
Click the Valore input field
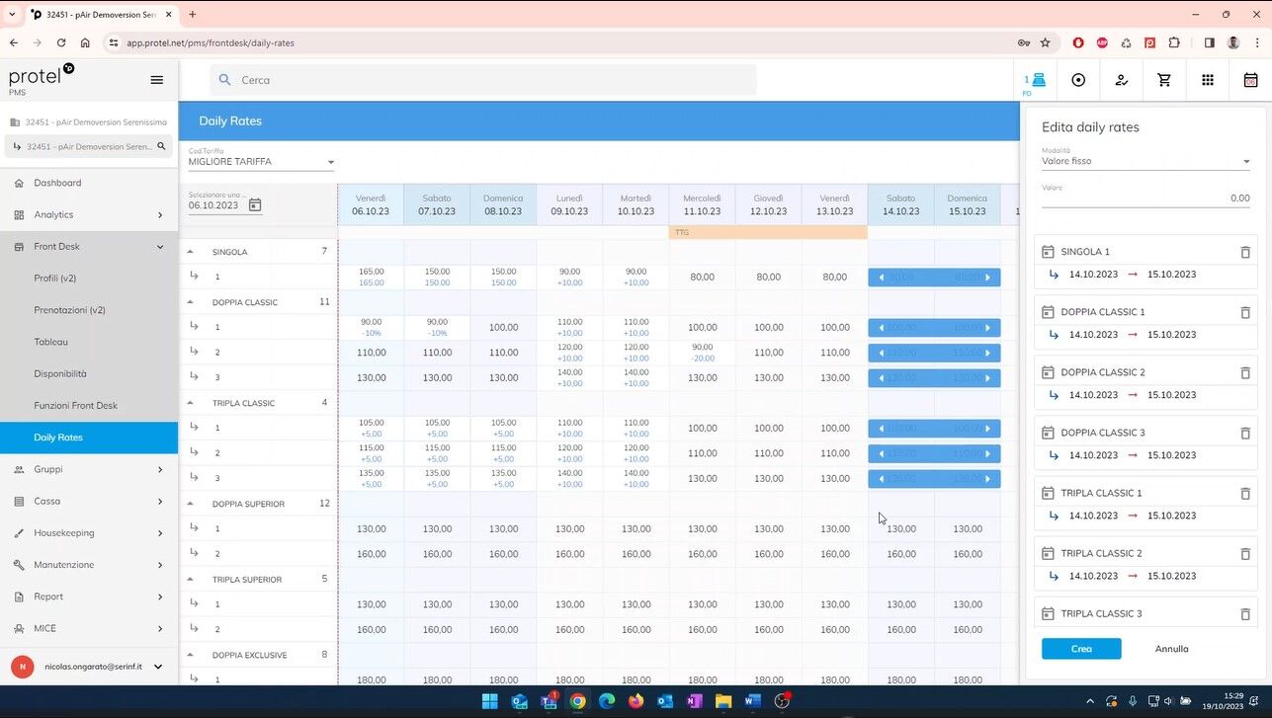1145,198
